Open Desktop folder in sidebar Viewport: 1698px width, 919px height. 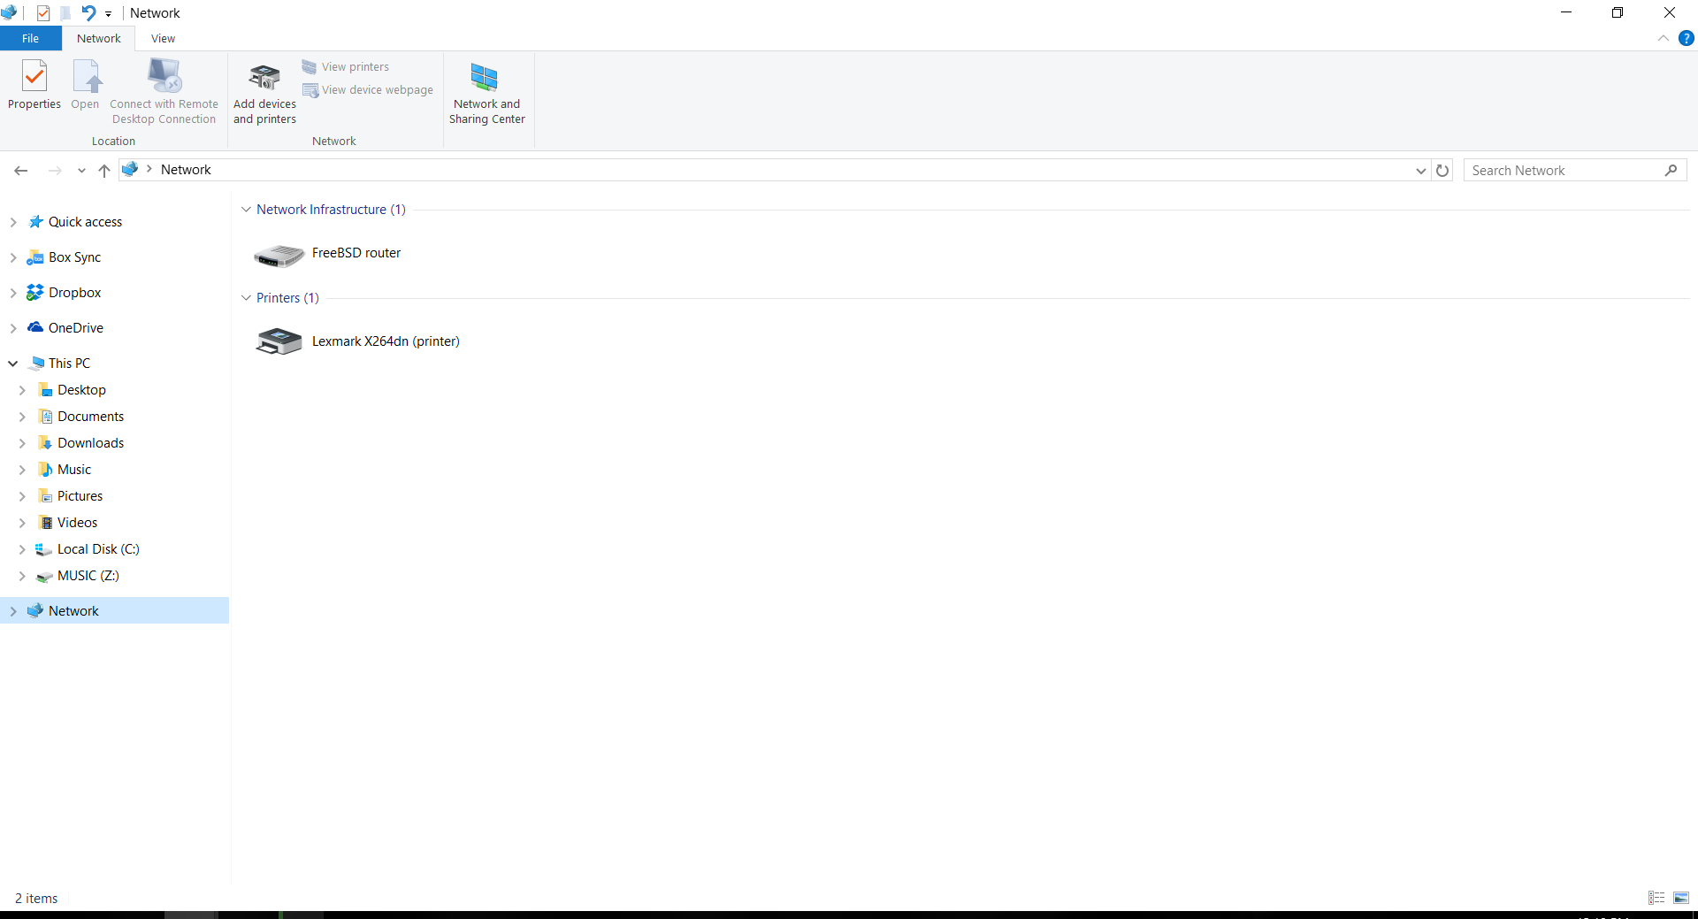click(x=81, y=390)
